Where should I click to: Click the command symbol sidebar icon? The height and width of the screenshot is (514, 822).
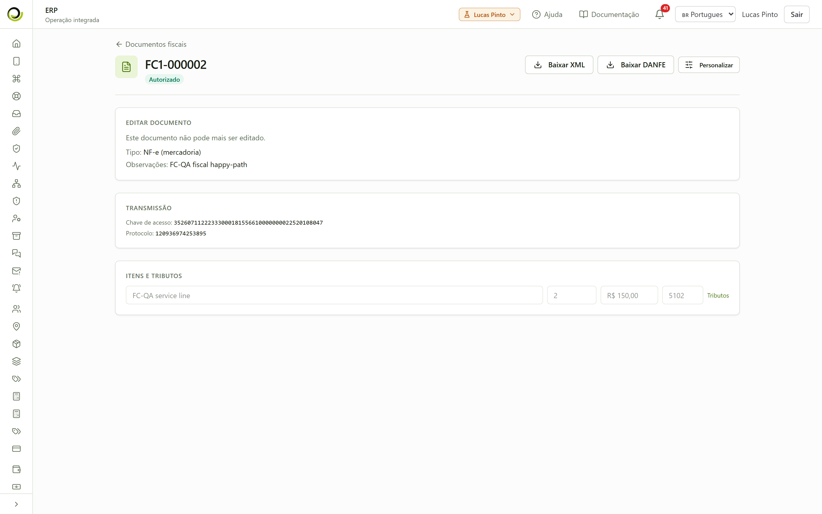[16, 79]
